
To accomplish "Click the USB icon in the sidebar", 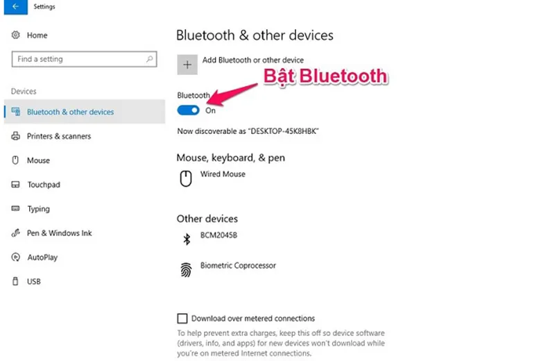I will pos(15,282).
